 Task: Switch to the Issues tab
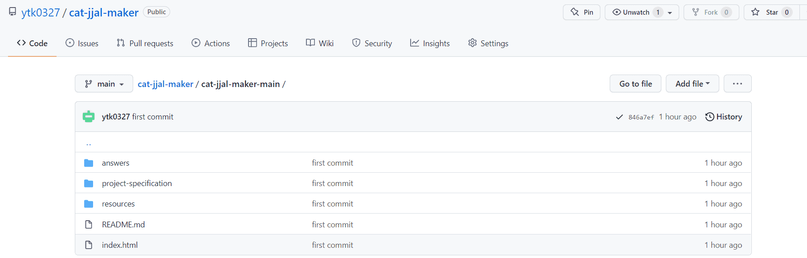coord(82,43)
